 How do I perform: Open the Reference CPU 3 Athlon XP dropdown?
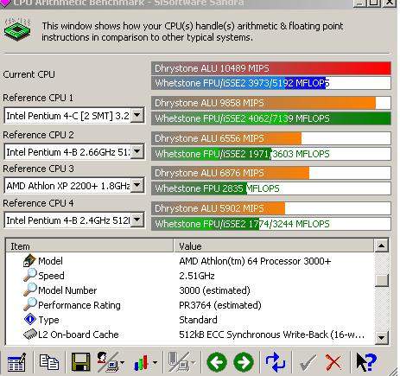tap(137, 186)
